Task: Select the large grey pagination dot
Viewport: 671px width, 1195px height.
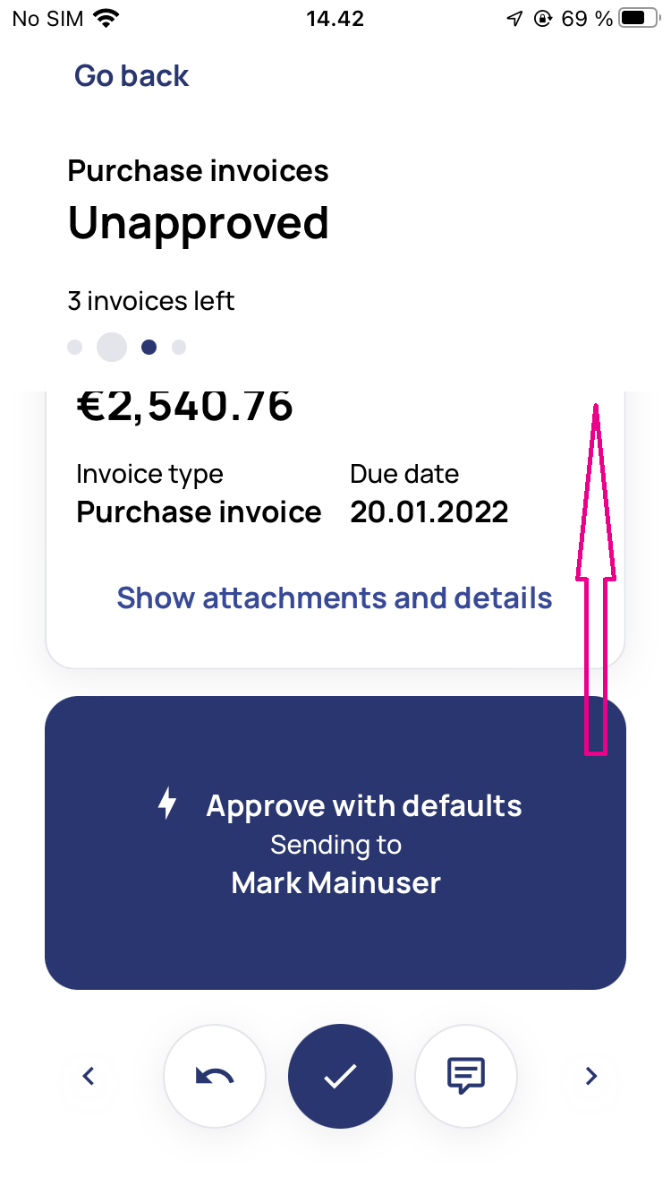Action: tap(112, 347)
